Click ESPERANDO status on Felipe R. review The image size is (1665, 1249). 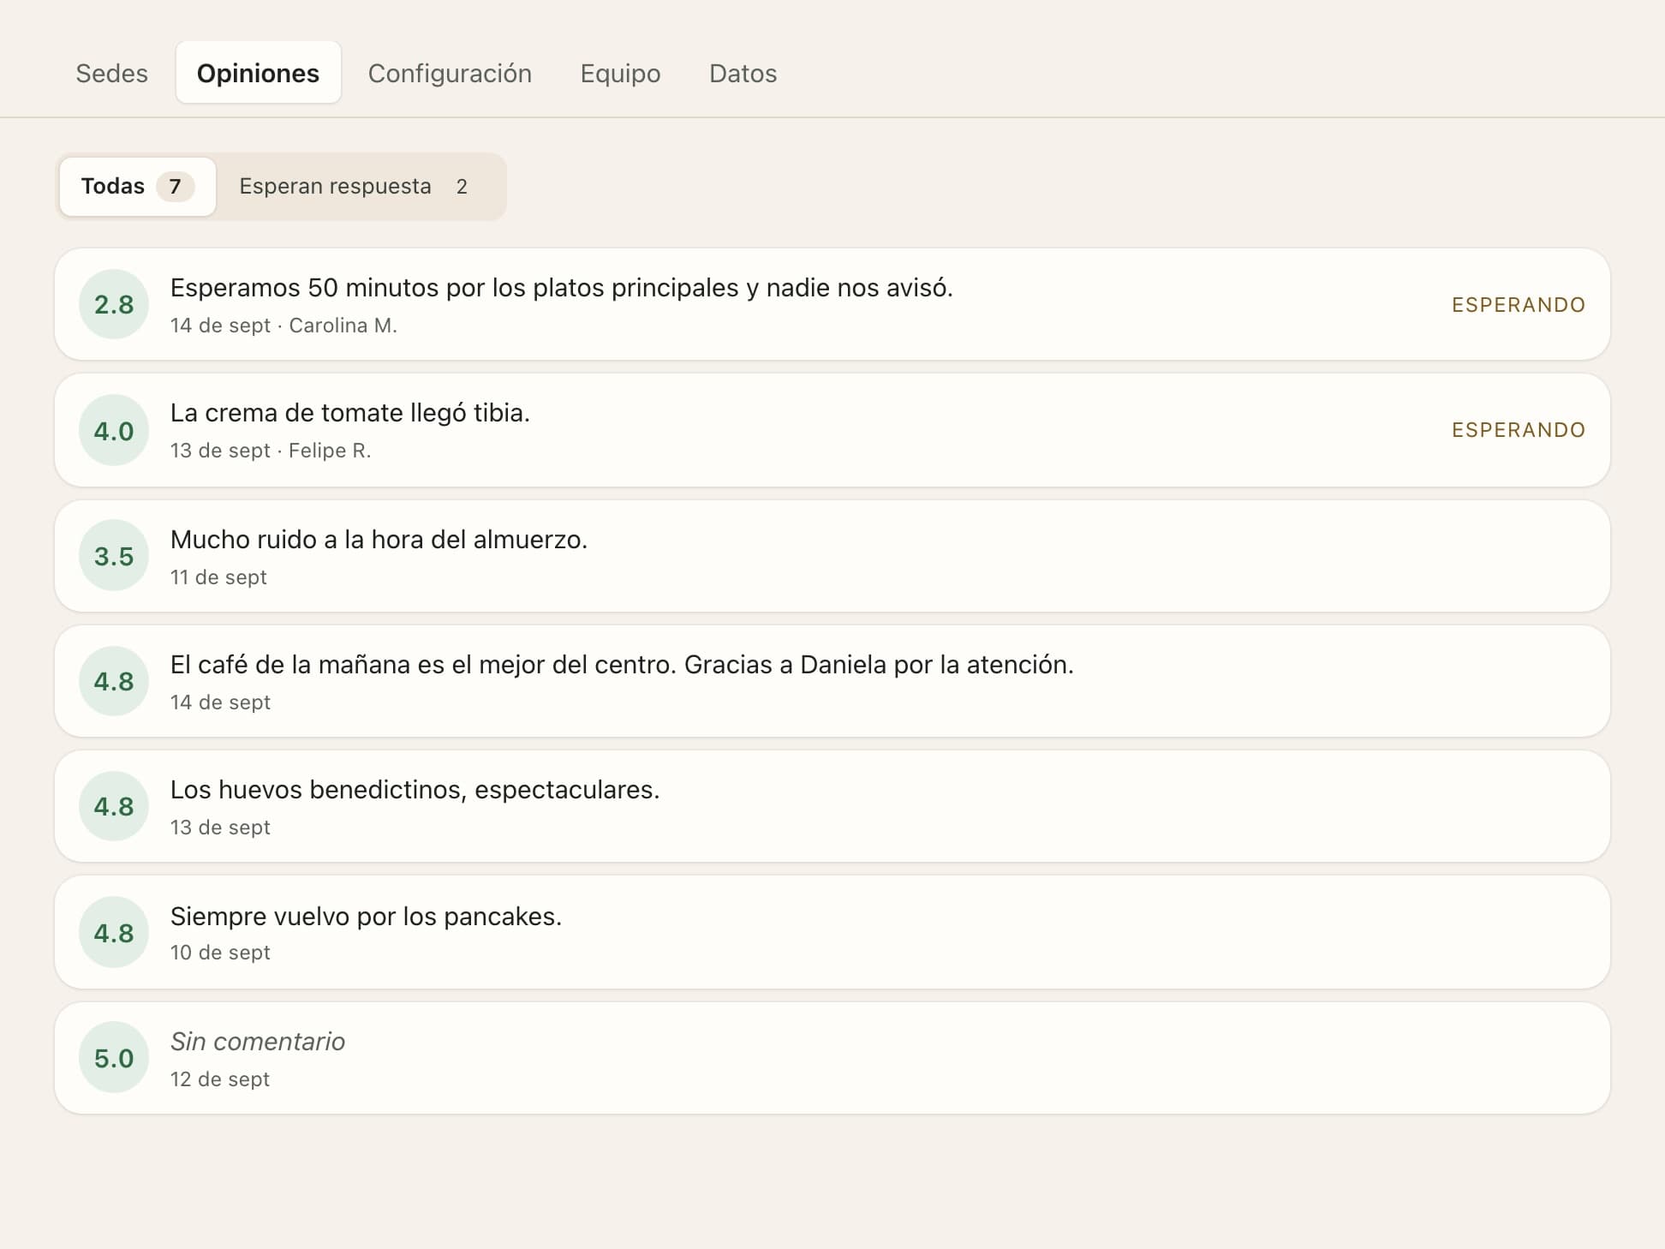click(x=1518, y=430)
